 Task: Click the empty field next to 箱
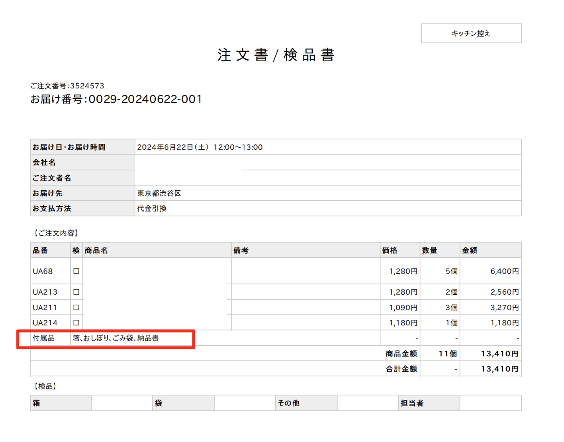point(122,403)
